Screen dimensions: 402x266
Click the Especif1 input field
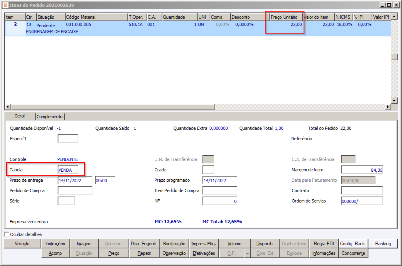click(68, 139)
